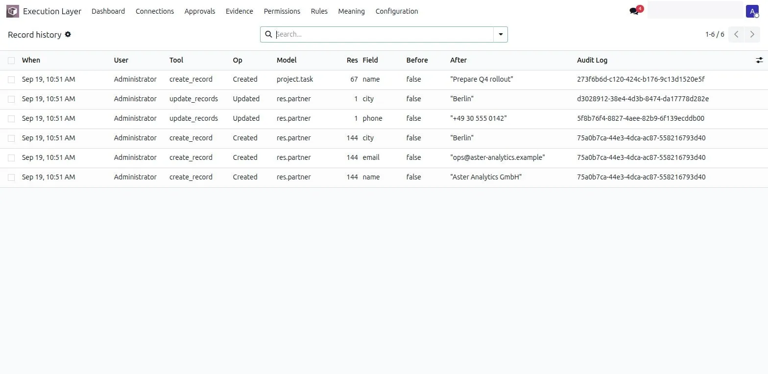Open the Connections menu
Image resolution: width=768 pixels, height=374 pixels.
(155, 11)
